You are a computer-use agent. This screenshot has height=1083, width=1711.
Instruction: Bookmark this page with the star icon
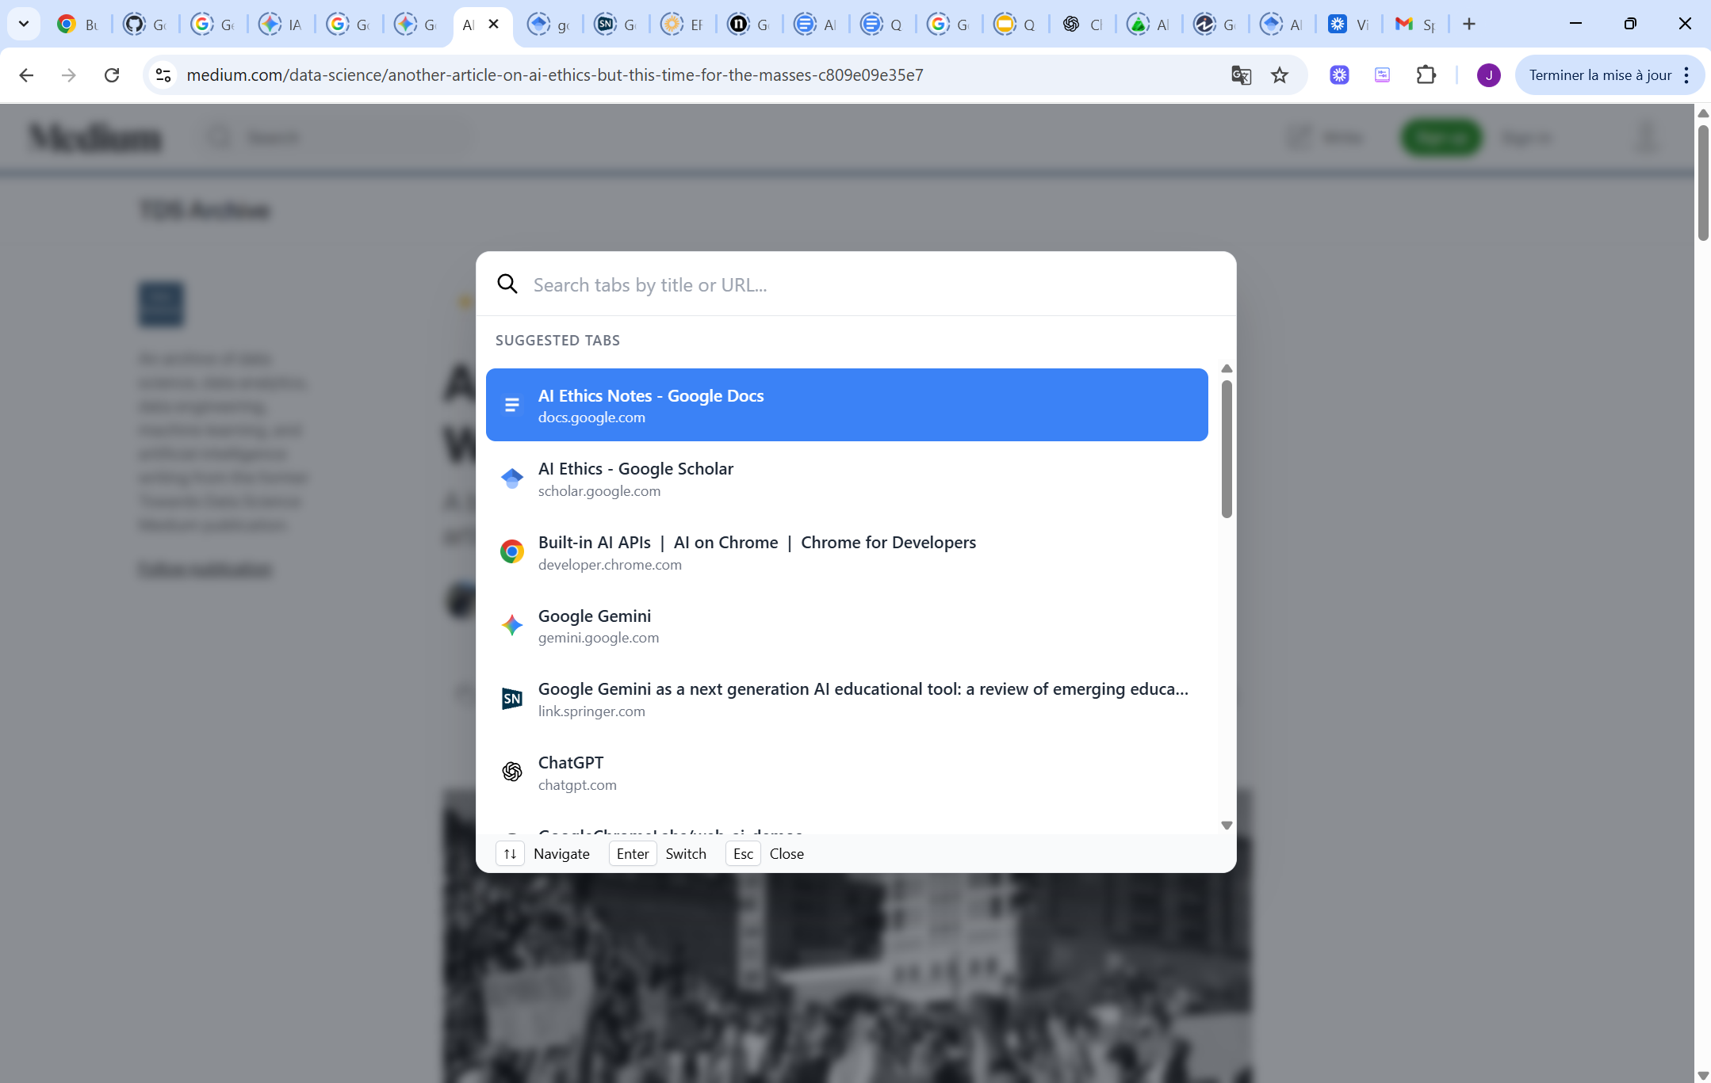(x=1280, y=75)
